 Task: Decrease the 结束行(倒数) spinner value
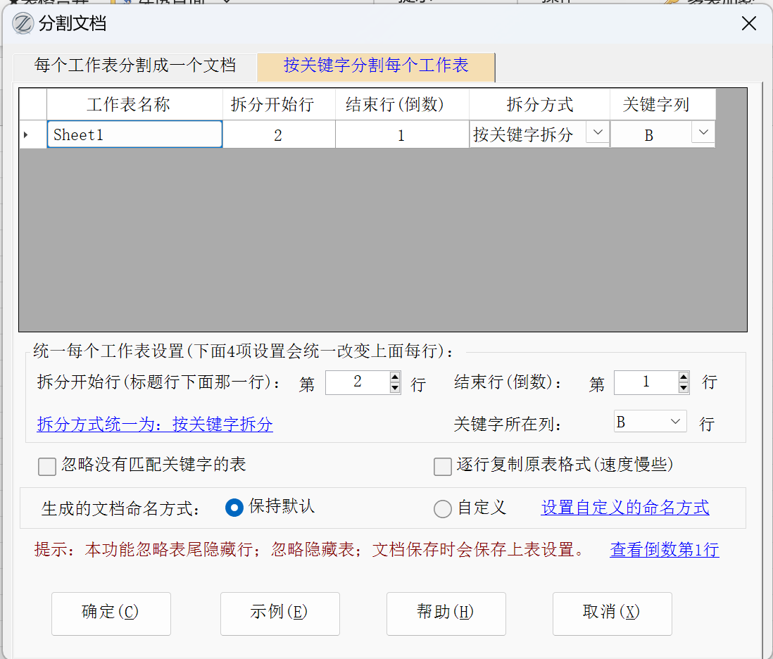pos(684,388)
